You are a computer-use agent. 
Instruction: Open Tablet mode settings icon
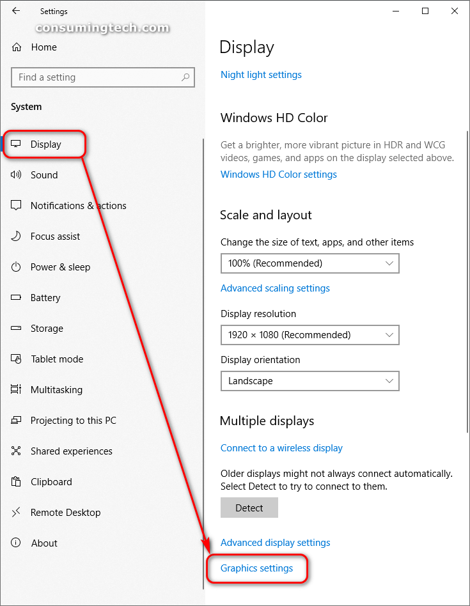[17, 359]
